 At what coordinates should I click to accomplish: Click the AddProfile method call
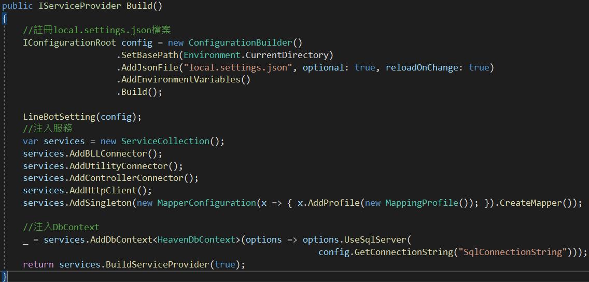point(333,203)
